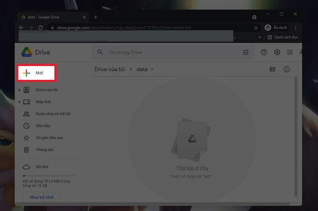Open a new tab plus button
Viewport: 318px width, 211px height.
[x=96, y=17]
